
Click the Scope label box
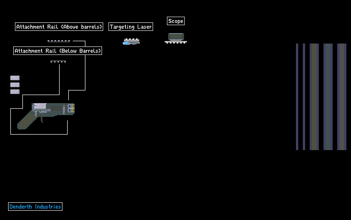(175, 21)
